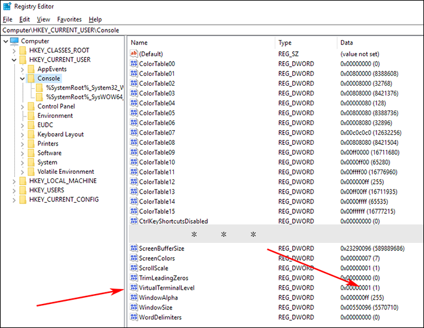Screen dimensions: 424x328
Task: Click the ColorTable07 DWORD icon
Action: 134,133
